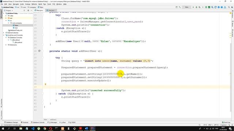Collapse Database Consoles node
Viewport: 234px width, 131px height.
(6, 37)
